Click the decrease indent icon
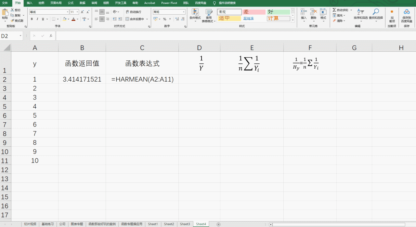This screenshot has height=227, width=416. point(114,19)
